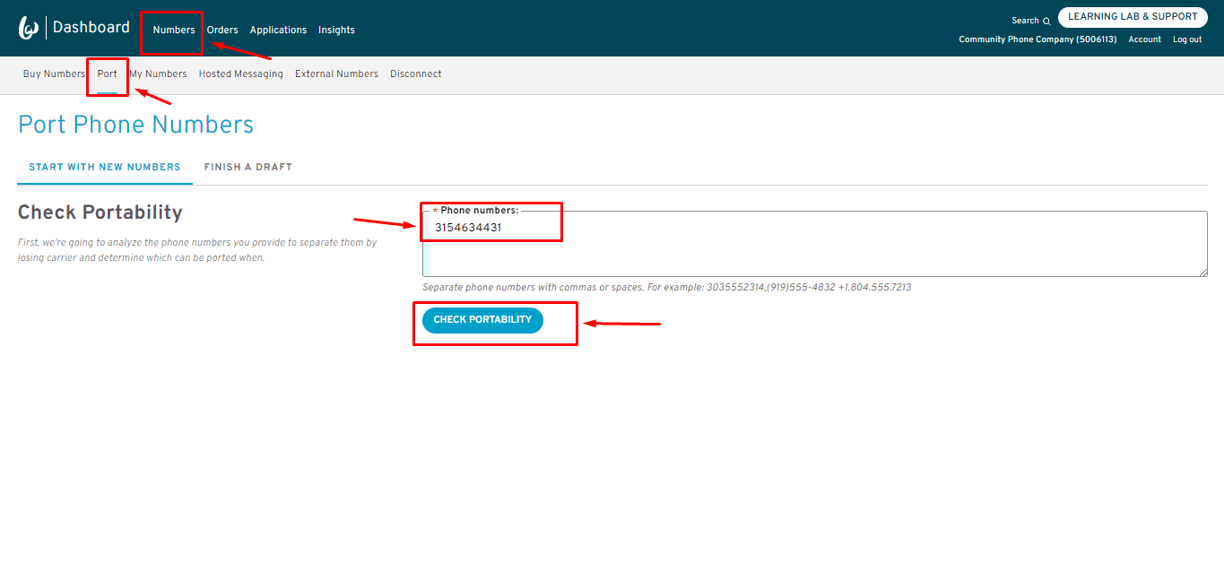Open Learning Lab & Support
Screen dimensions: 1224x581
1132,17
